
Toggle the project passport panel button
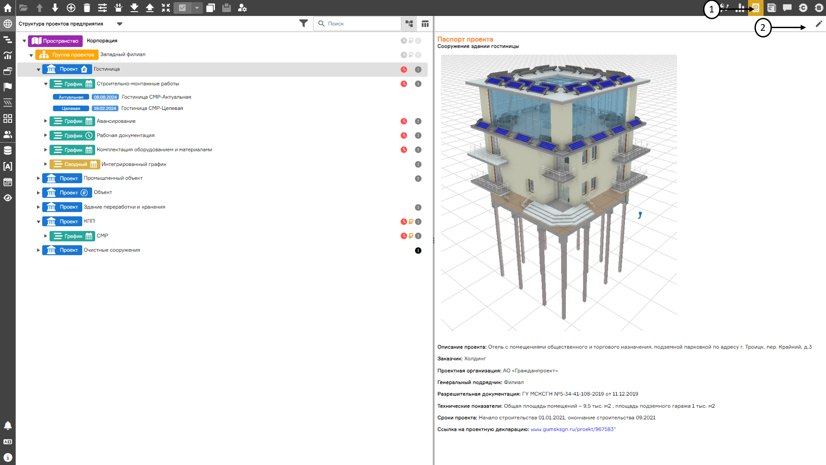[756, 8]
